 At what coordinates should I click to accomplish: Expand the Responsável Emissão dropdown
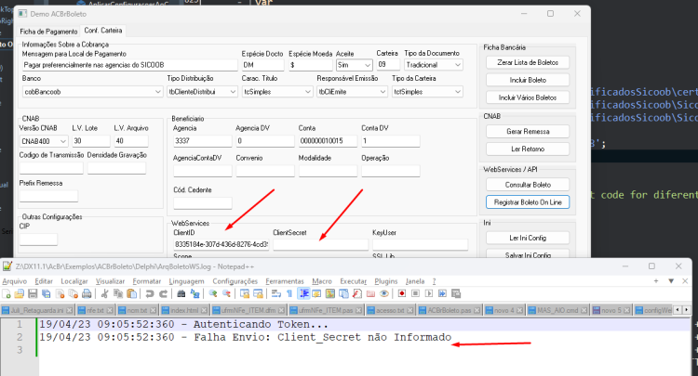tap(352, 92)
